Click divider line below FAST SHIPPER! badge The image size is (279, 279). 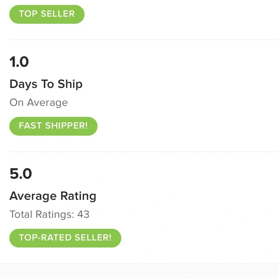pyautogui.click(x=139, y=152)
